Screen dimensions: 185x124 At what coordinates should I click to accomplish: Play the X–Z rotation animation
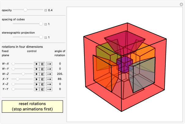click(37, 84)
